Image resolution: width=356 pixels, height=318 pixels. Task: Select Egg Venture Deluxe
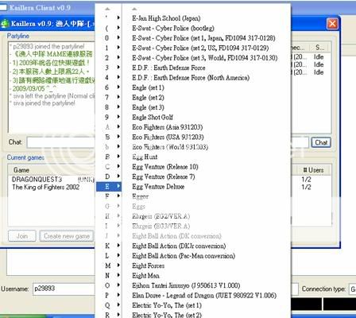click(x=158, y=187)
